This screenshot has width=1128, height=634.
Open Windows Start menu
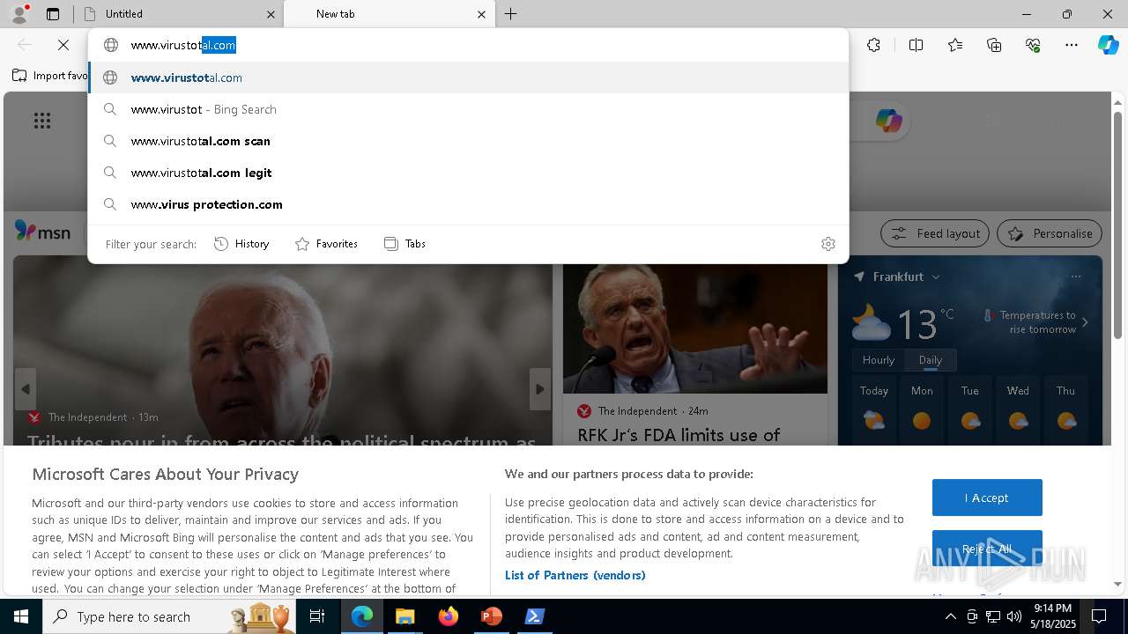[x=21, y=616]
